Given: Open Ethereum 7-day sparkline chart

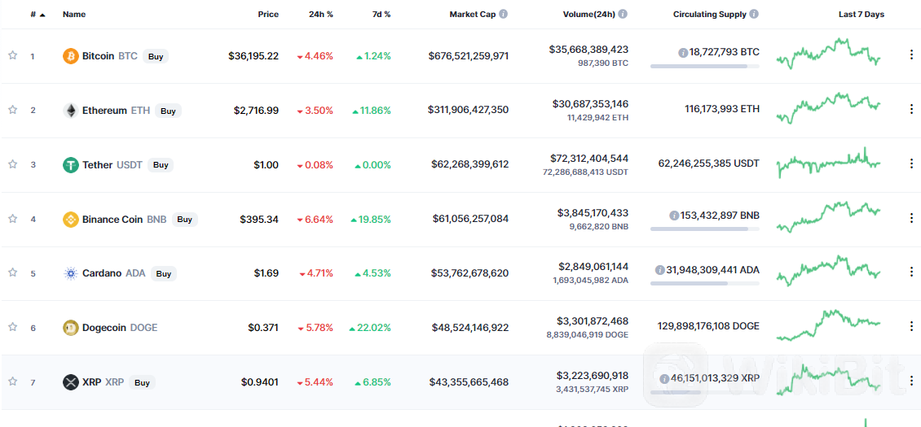Looking at the screenshot, I should (x=828, y=107).
